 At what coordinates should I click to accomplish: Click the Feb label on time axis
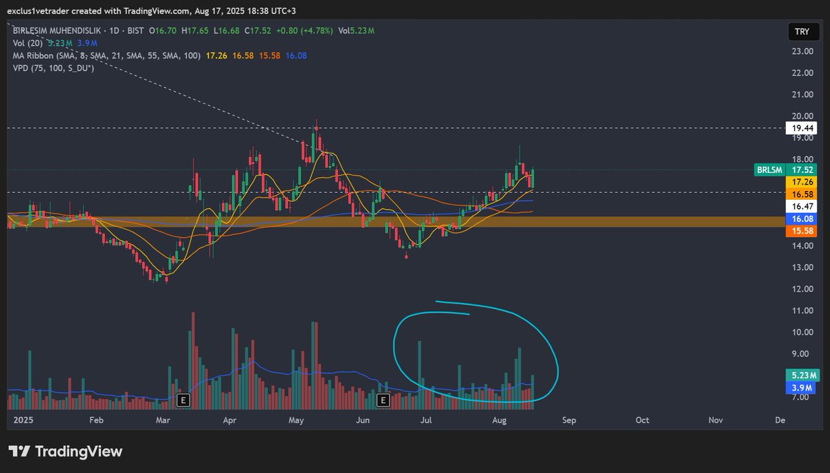pos(96,420)
